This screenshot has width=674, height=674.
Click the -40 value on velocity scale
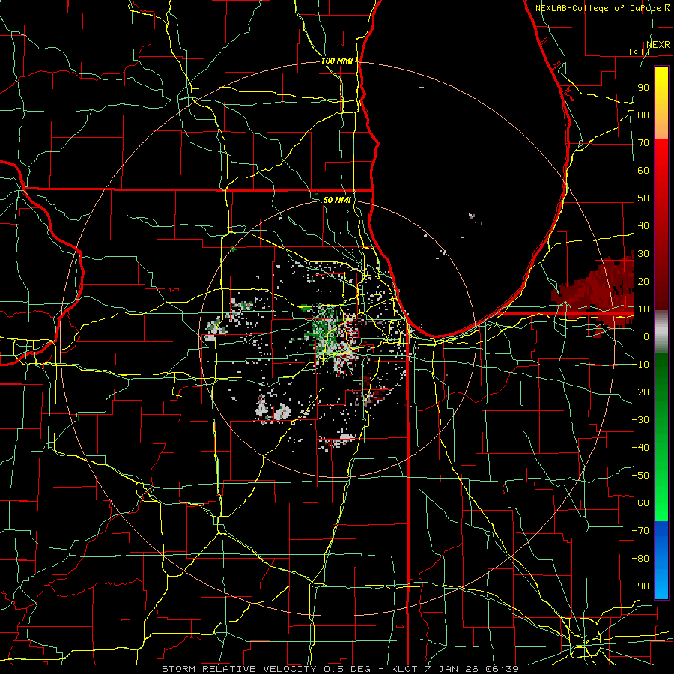coord(640,448)
